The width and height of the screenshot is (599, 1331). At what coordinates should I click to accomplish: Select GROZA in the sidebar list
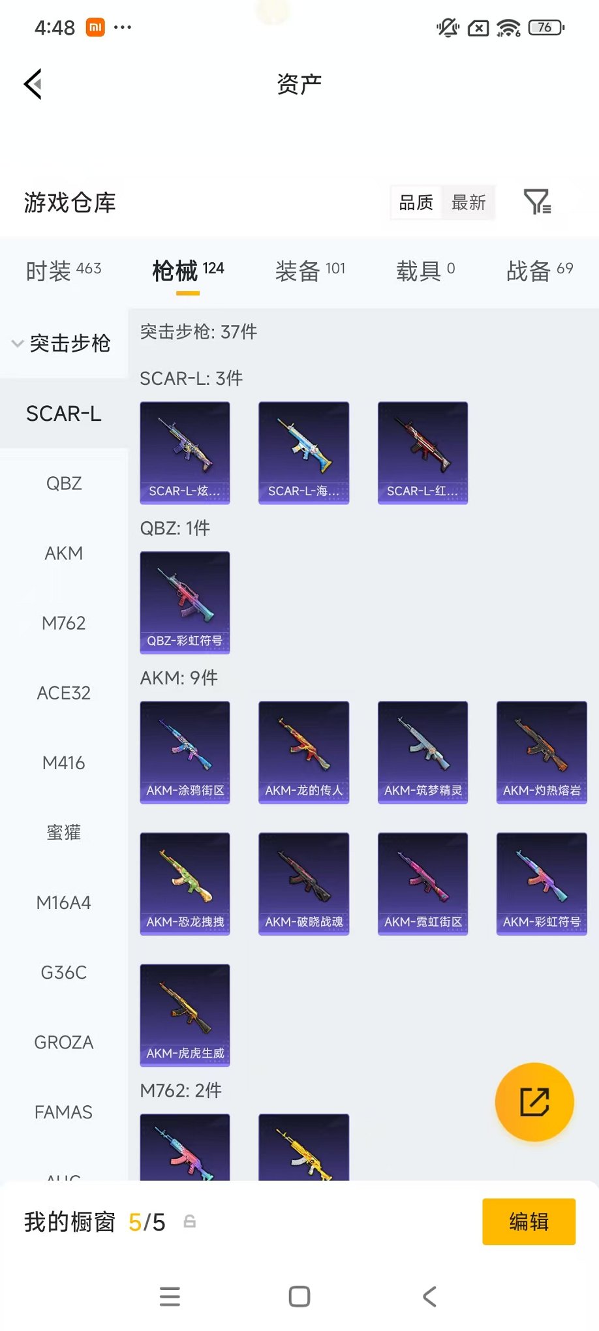pos(64,1042)
